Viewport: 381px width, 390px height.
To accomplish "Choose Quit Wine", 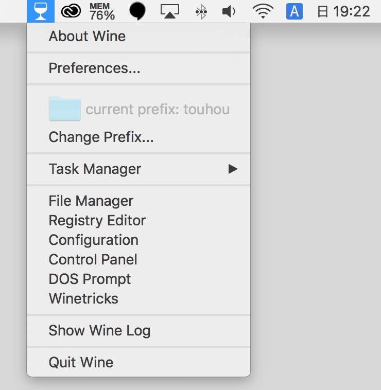I will click(138, 362).
